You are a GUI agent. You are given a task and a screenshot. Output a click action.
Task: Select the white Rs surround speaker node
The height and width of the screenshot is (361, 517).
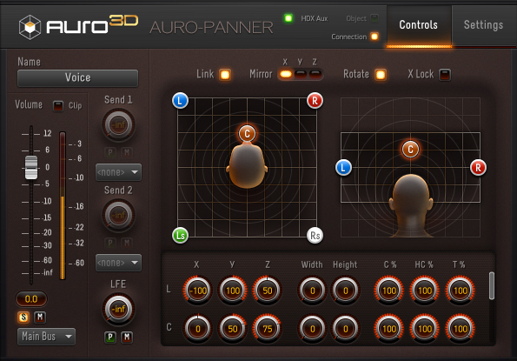coord(315,236)
